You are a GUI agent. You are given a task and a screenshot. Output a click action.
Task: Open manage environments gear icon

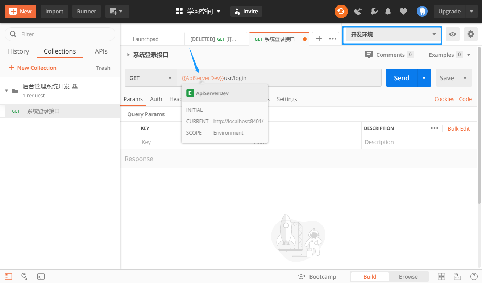470,34
